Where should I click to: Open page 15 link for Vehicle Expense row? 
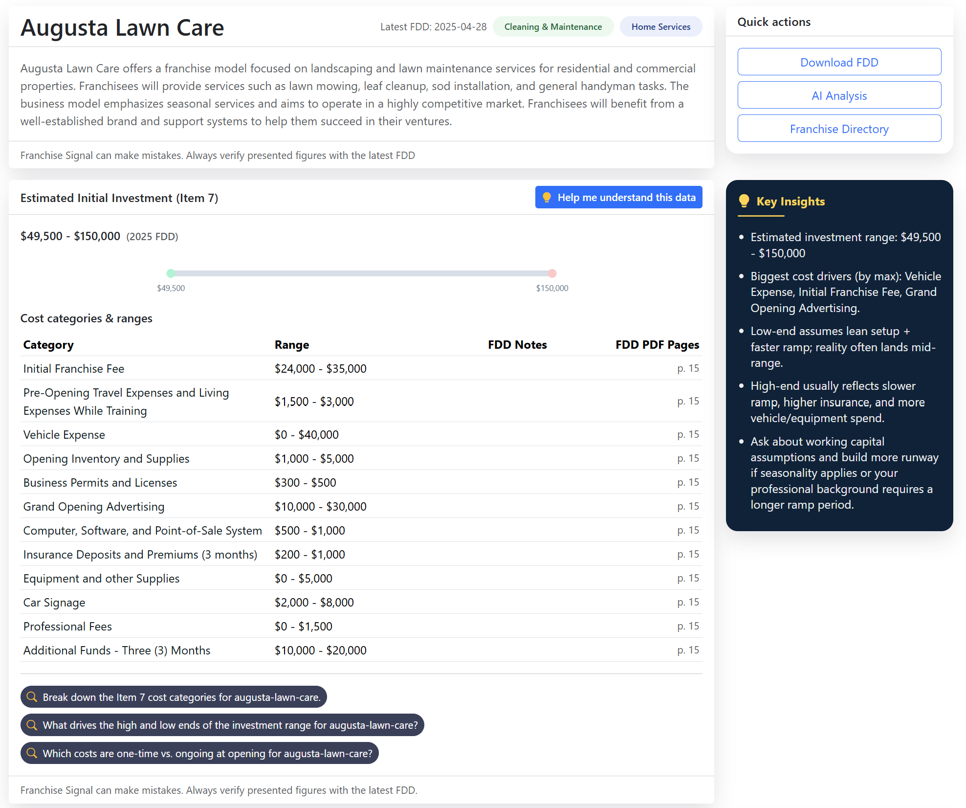(688, 434)
